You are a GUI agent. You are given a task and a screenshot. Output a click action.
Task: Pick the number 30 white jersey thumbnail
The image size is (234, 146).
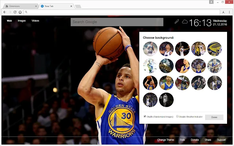215,83
